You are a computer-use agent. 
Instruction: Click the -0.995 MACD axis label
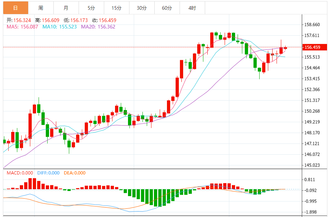click(310, 201)
